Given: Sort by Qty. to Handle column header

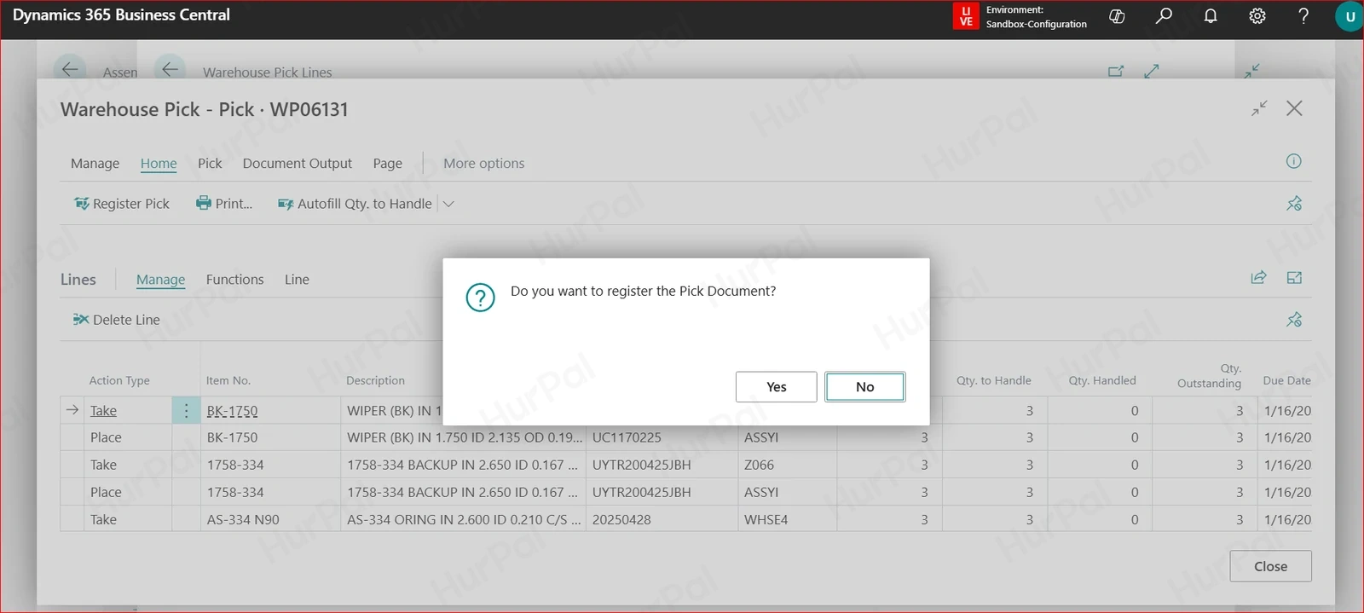Looking at the screenshot, I should click(x=993, y=381).
